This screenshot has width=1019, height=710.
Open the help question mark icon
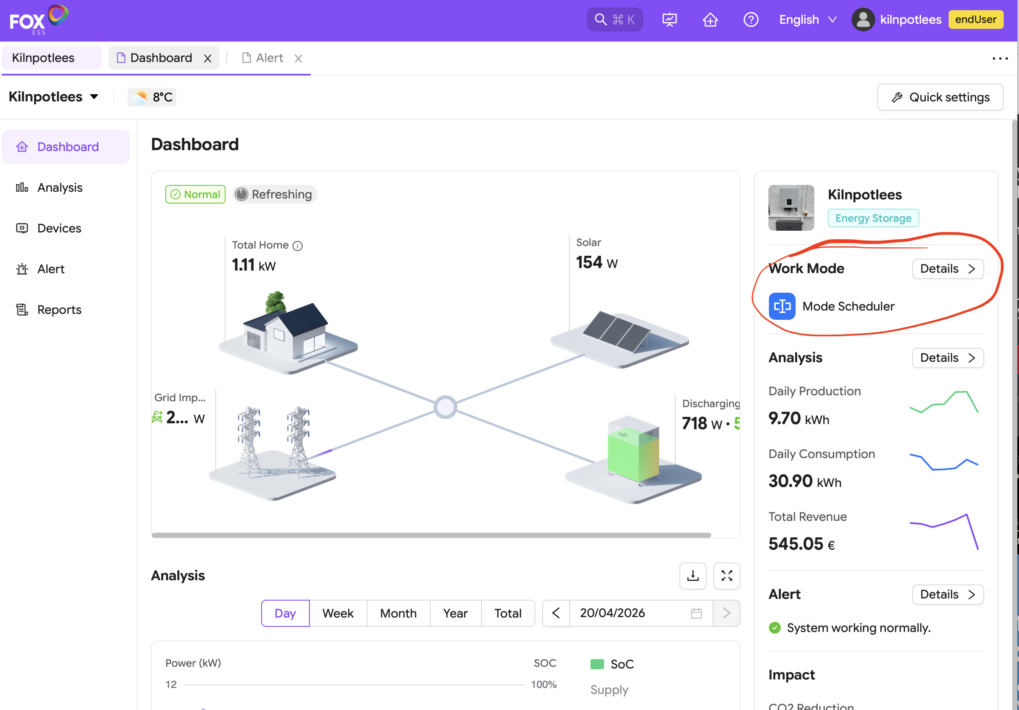coord(751,20)
